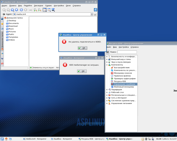Click the Print icon in Konqueror toolbar

pos(30,10)
